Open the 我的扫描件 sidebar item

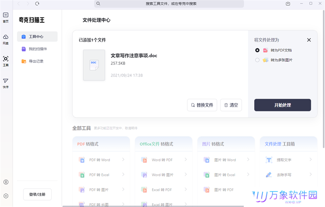coord(37,49)
